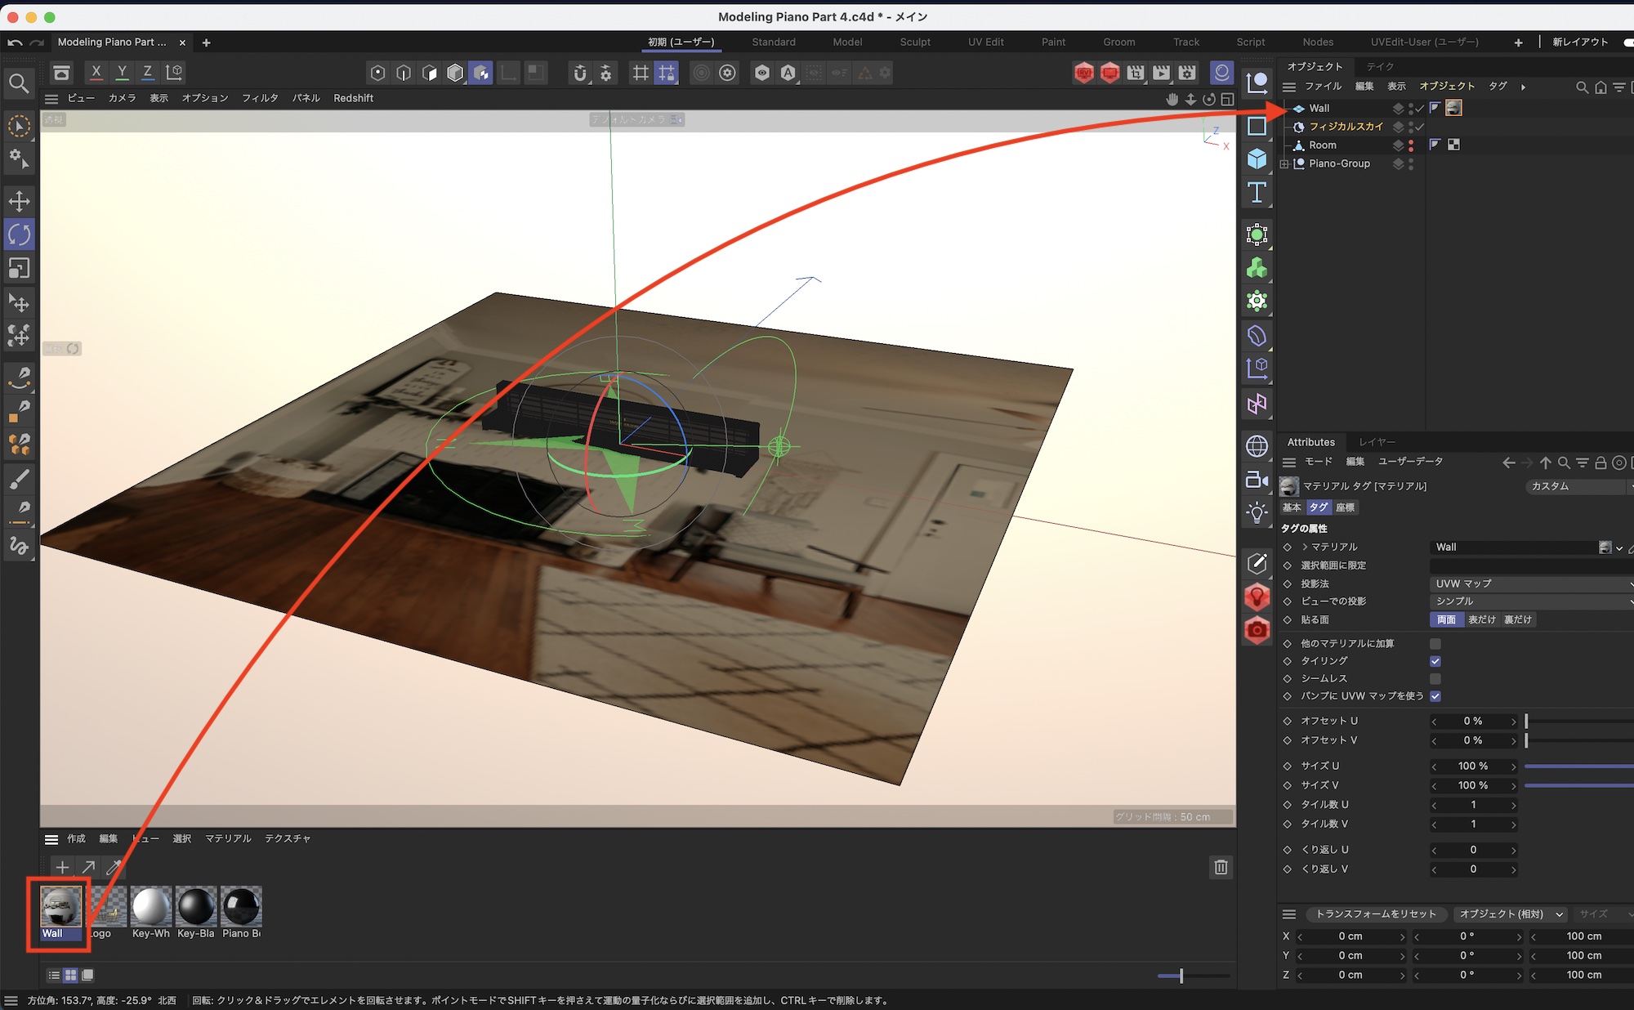The height and width of the screenshot is (1010, 1634).
Task: Add a Text spline object
Action: pyautogui.click(x=1257, y=193)
